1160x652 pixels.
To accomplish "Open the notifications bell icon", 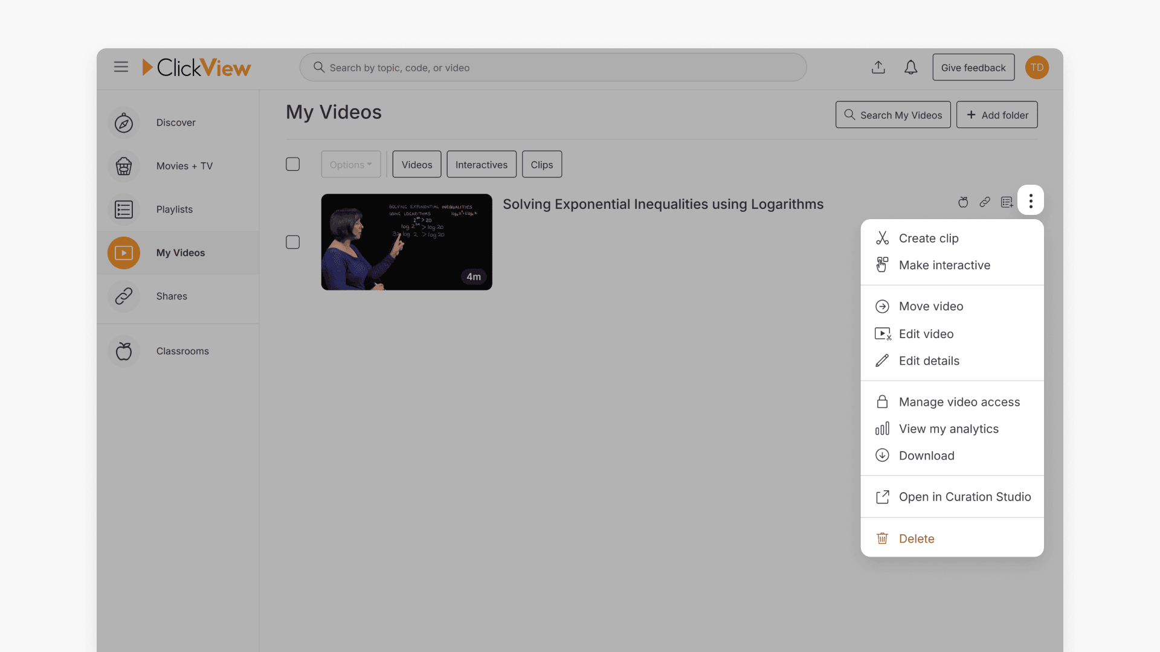I will tap(910, 67).
